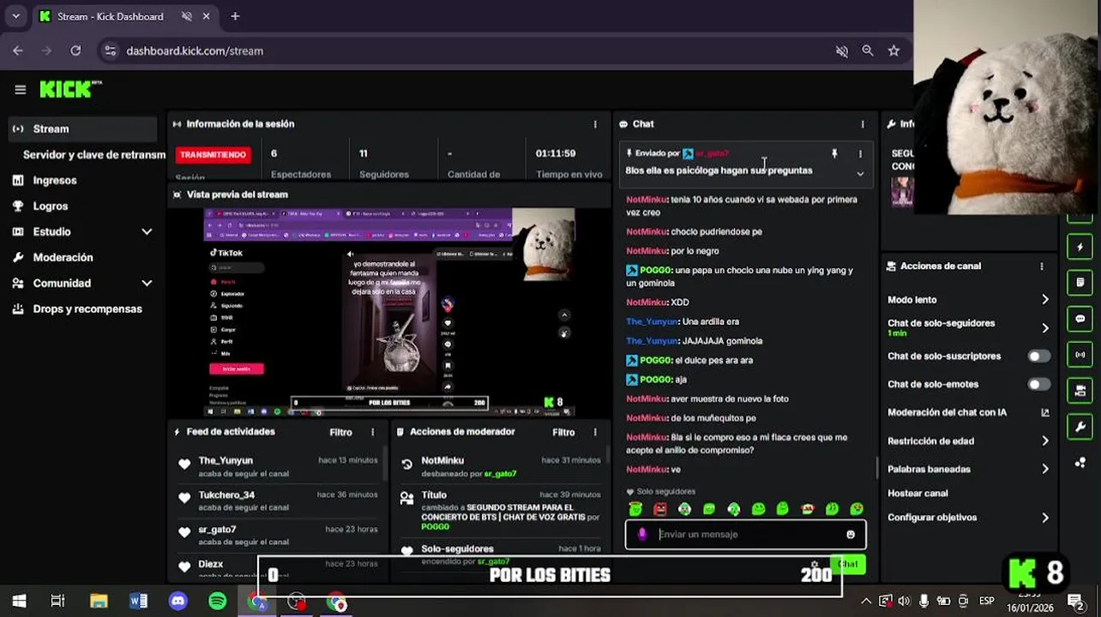Open Palabras baneadas settings
Screen dimensions: 1101x617
point(969,469)
